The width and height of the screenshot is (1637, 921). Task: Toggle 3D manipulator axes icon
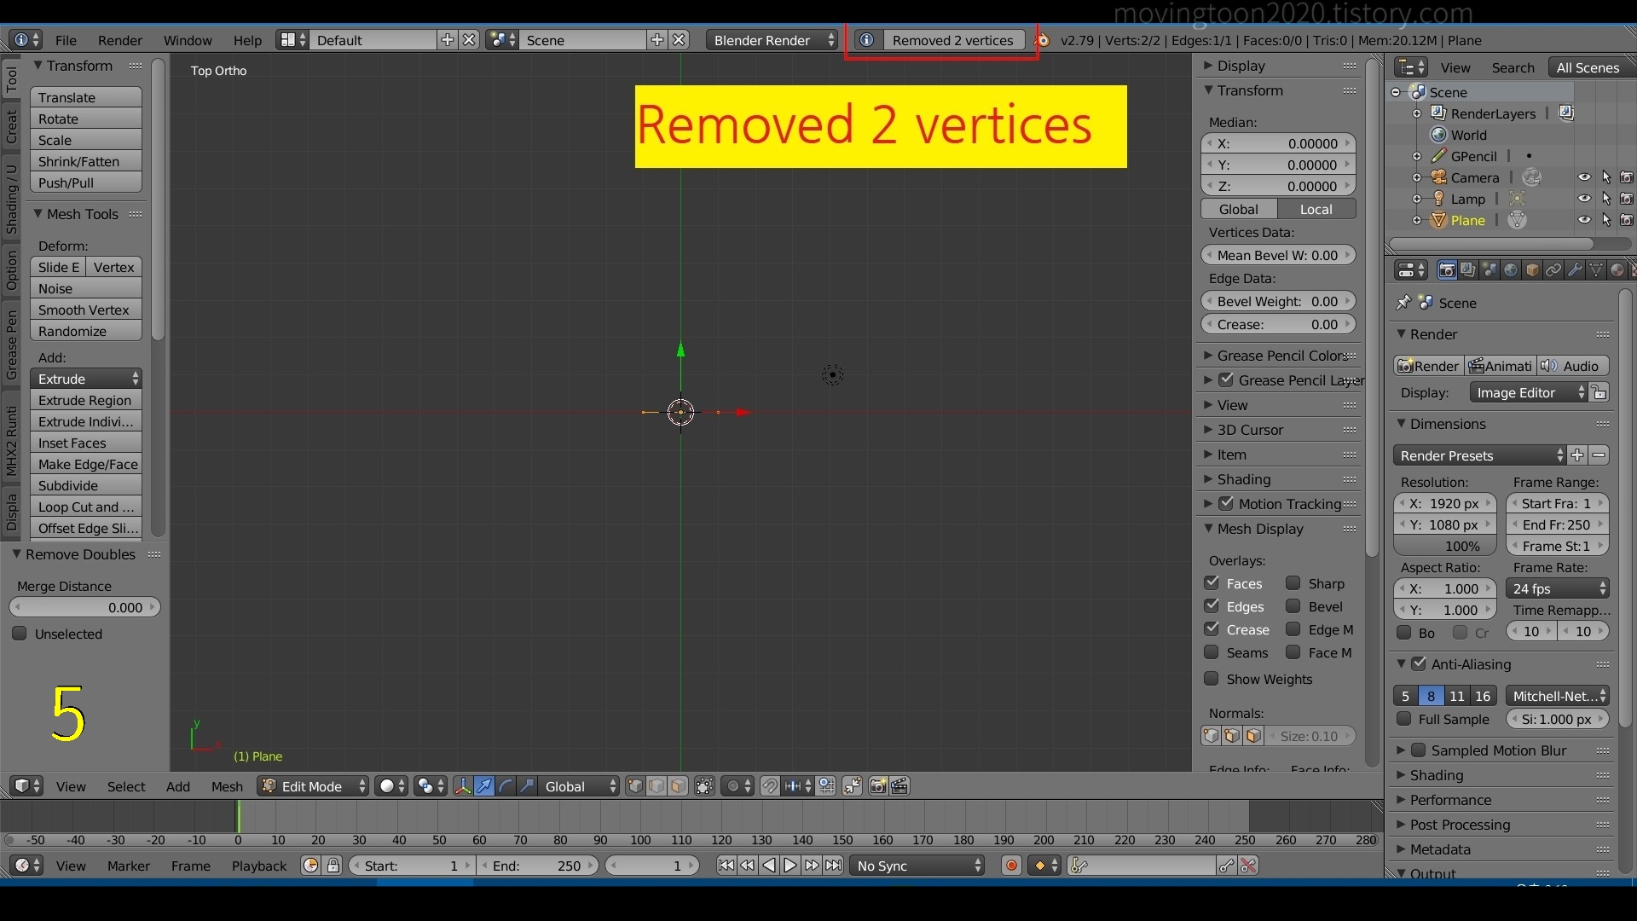(x=463, y=786)
